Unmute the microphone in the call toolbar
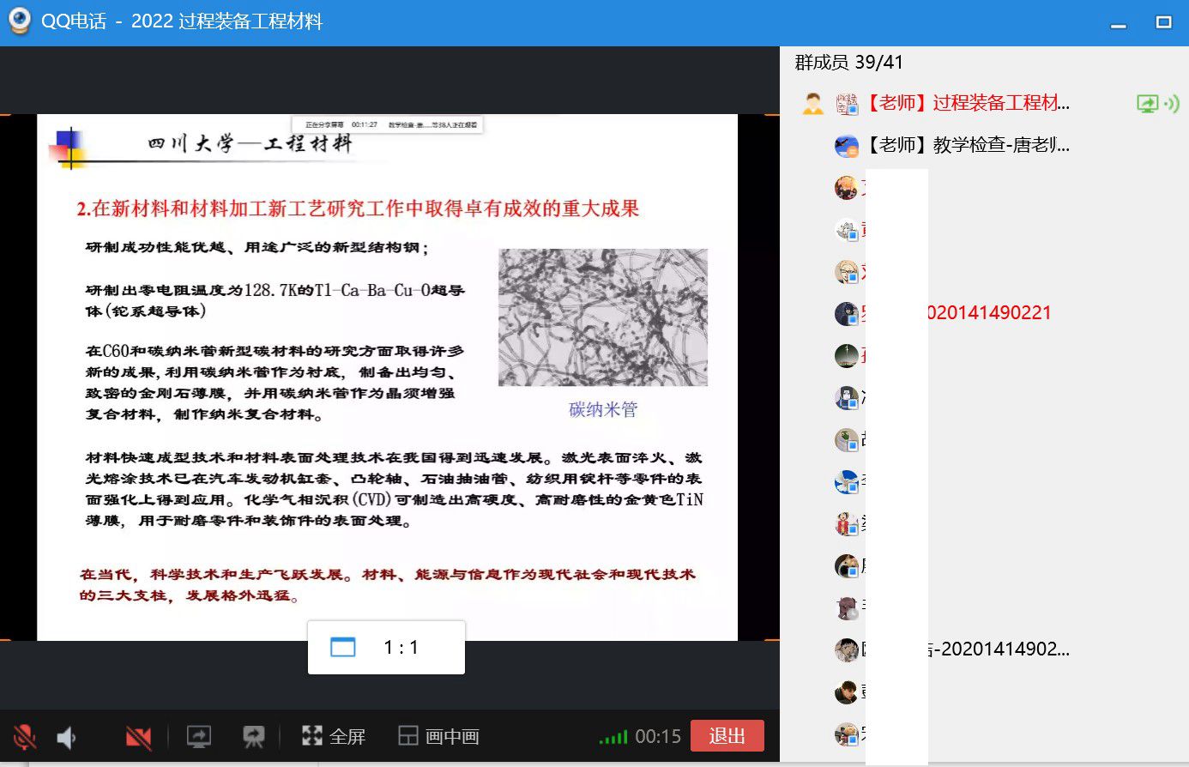 pyautogui.click(x=24, y=737)
